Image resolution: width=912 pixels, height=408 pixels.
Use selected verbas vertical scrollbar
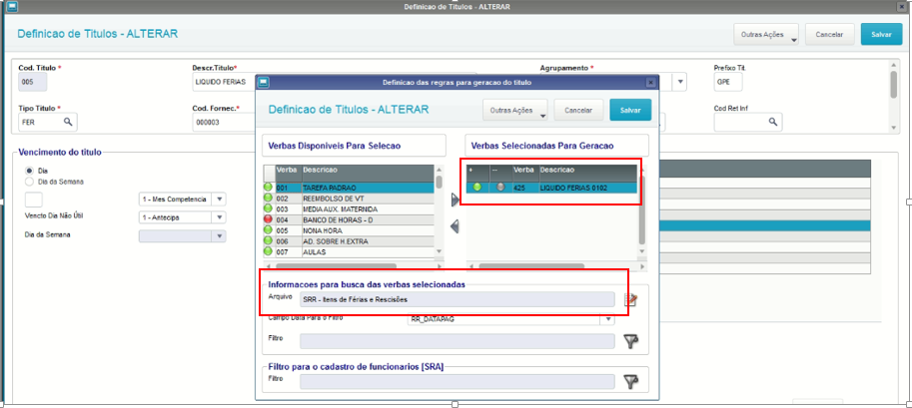pos(642,210)
